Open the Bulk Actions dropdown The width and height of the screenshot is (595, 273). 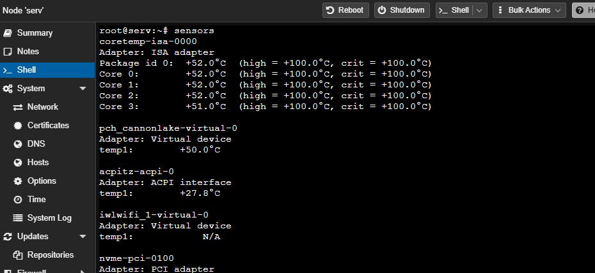tap(529, 10)
